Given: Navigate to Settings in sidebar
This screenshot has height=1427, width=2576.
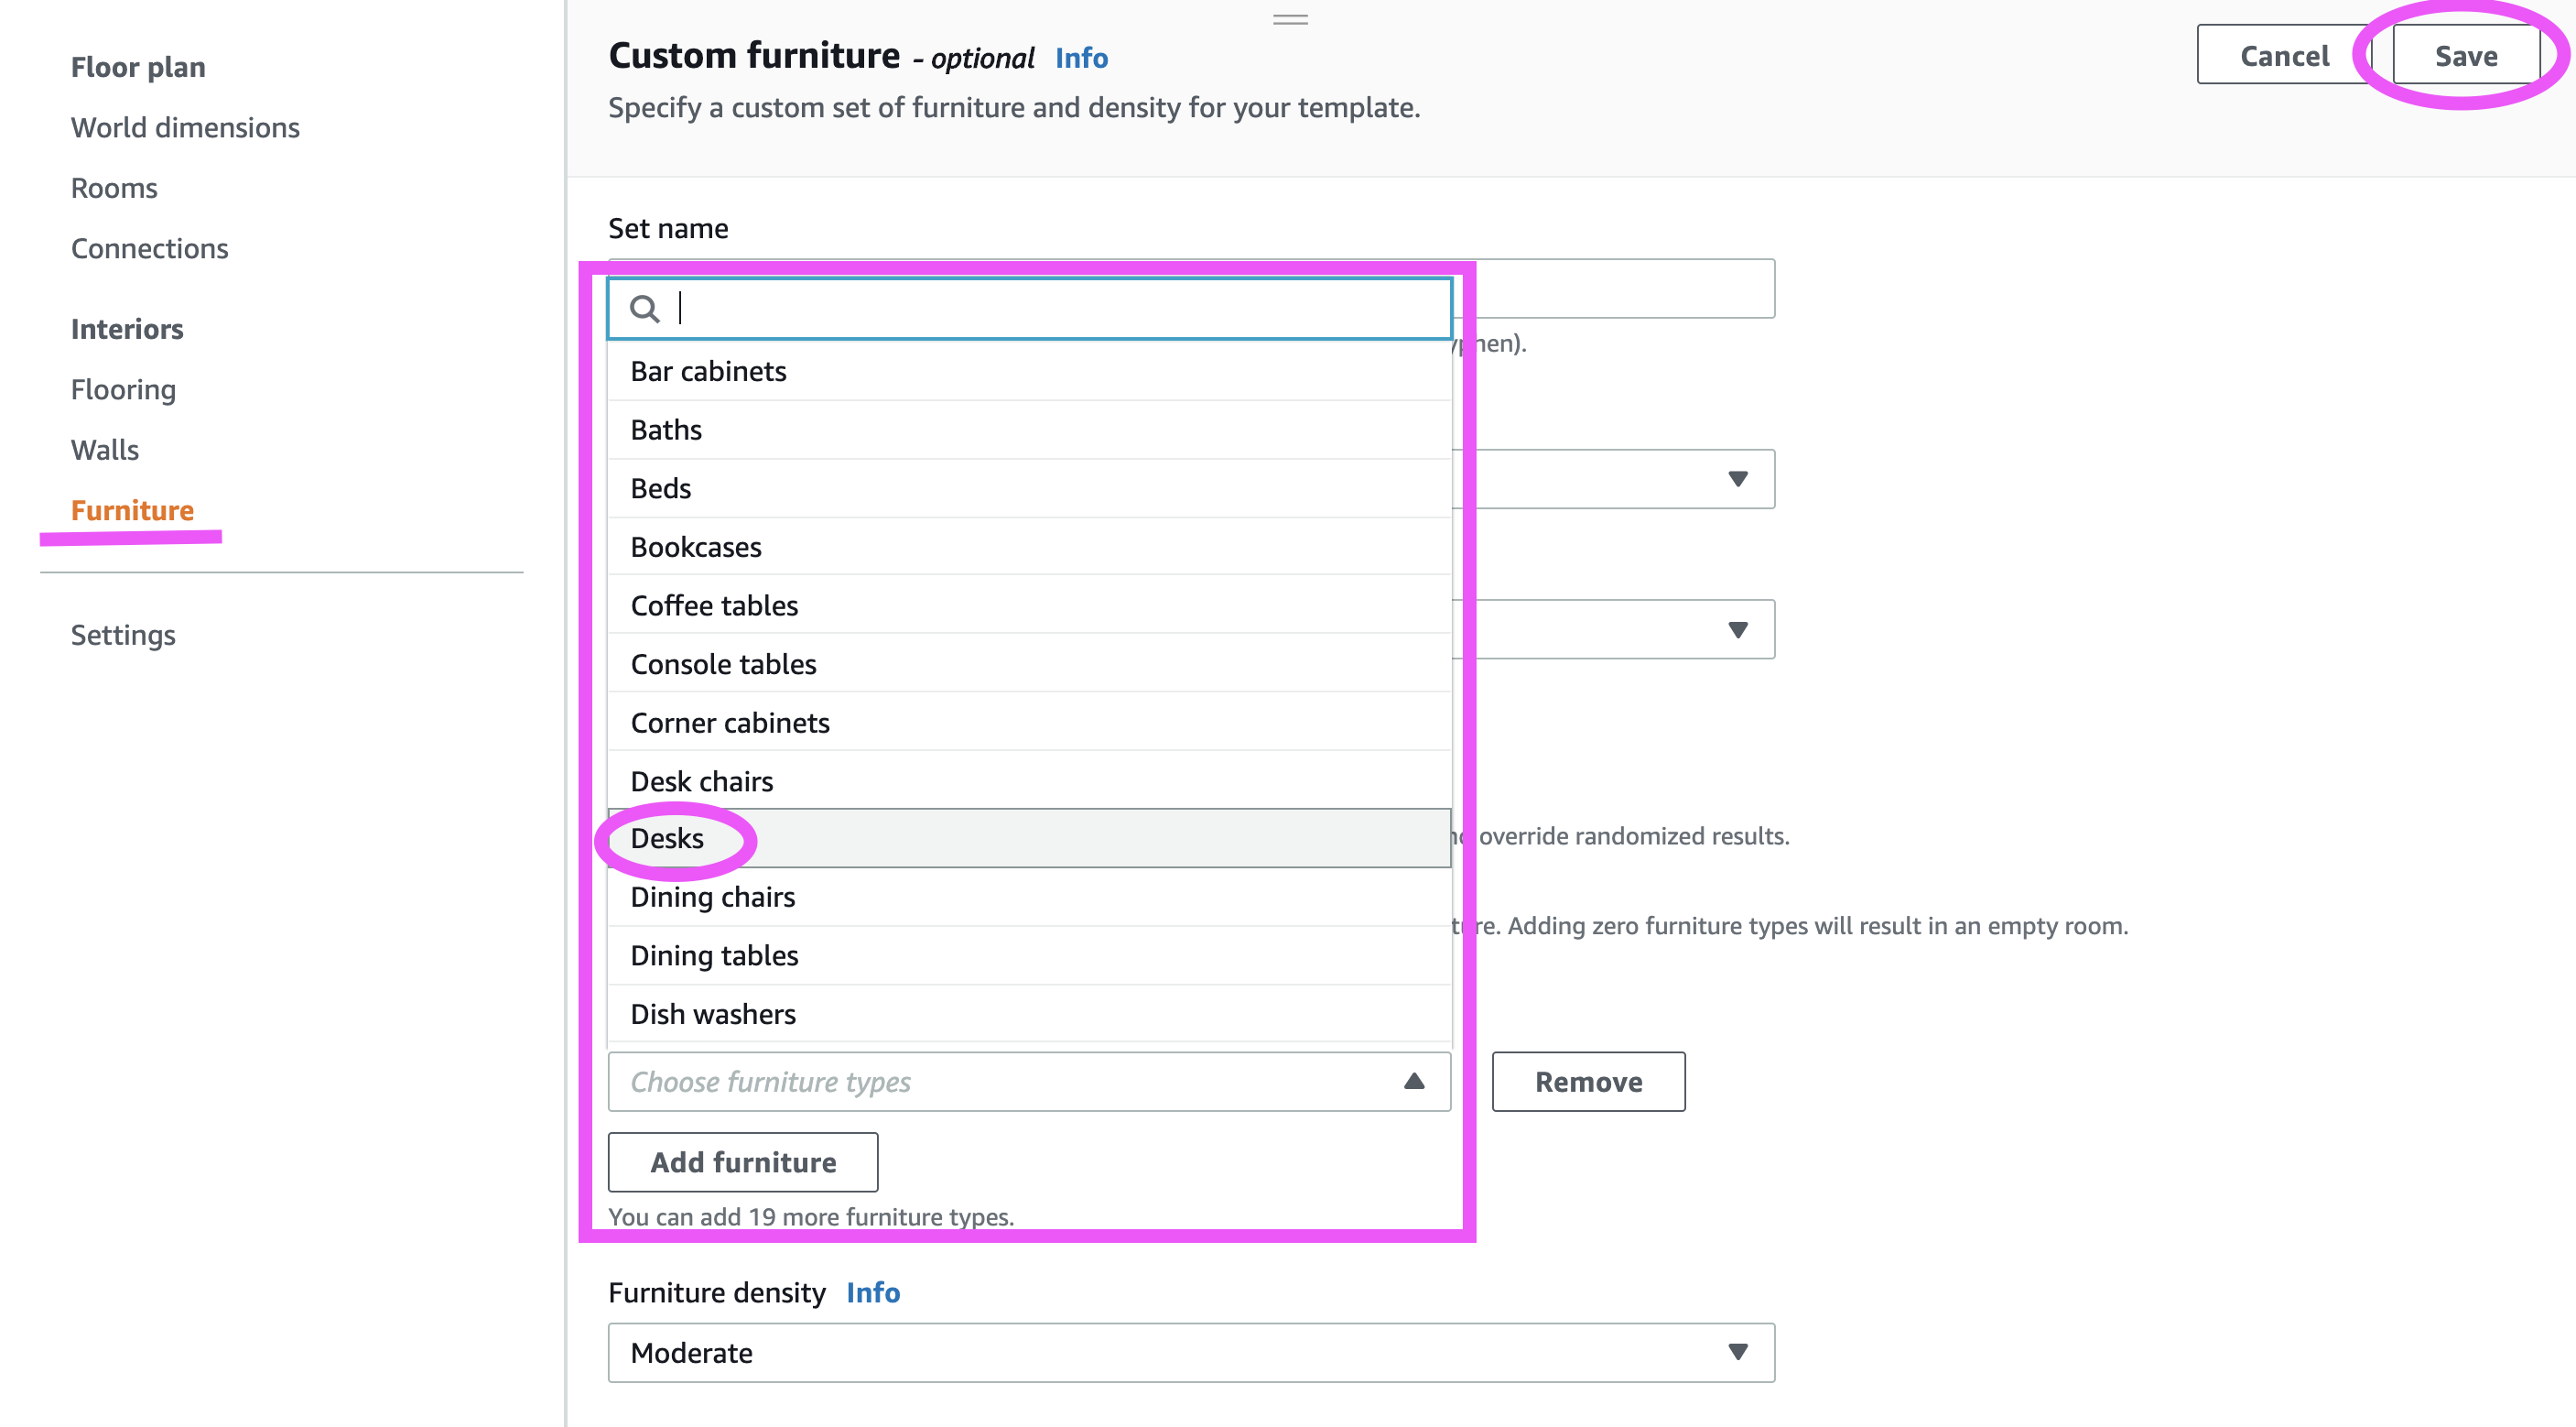Looking at the screenshot, I should pos(123,636).
